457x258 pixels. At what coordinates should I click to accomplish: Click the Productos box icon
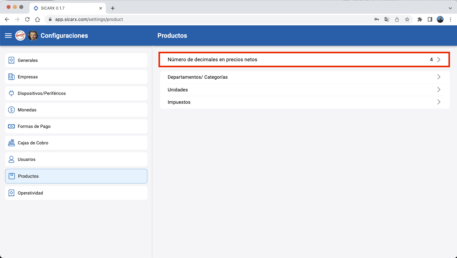pyautogui.click(x=12, y=176)
